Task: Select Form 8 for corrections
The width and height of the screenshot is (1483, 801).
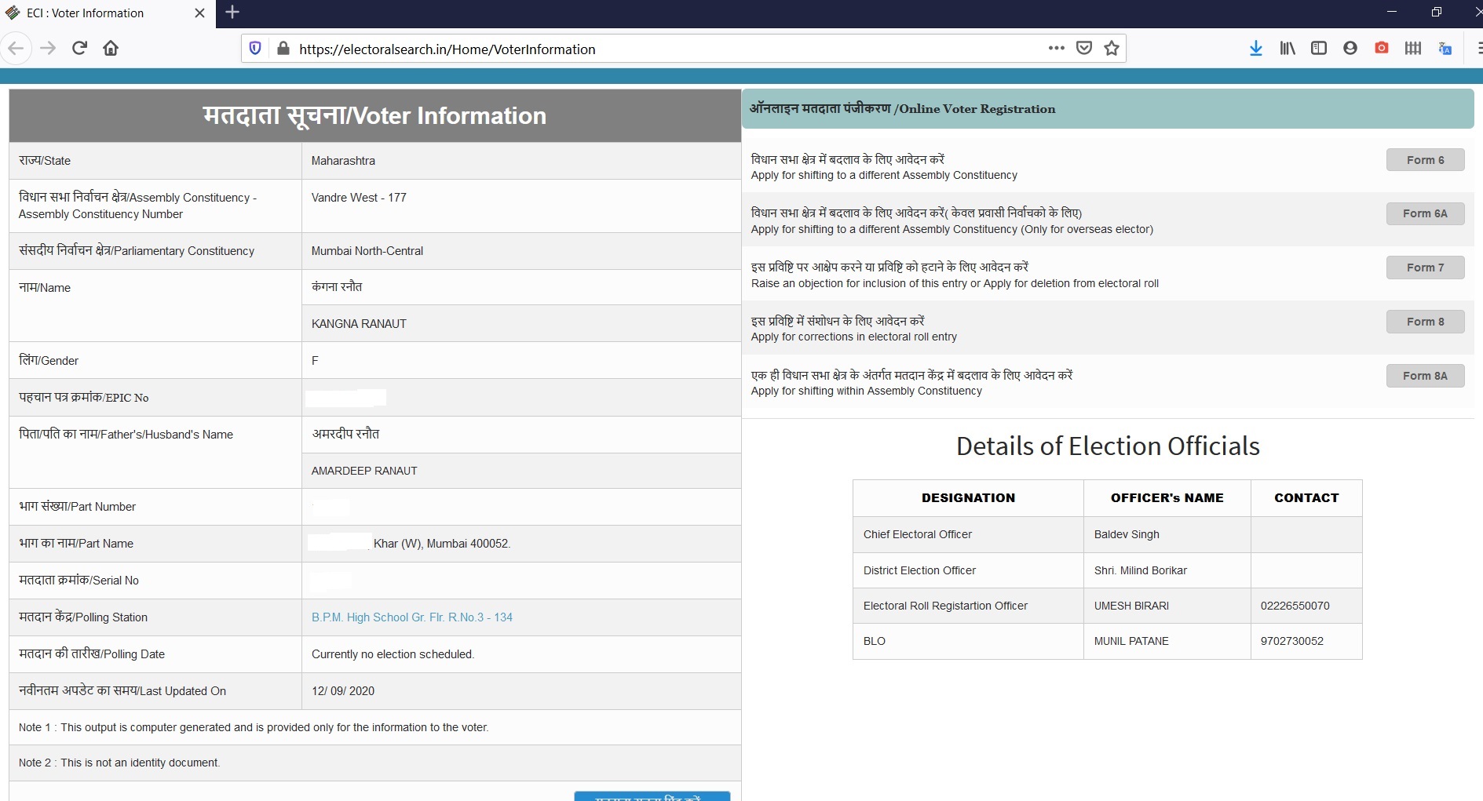Action: coord(1425,322)
